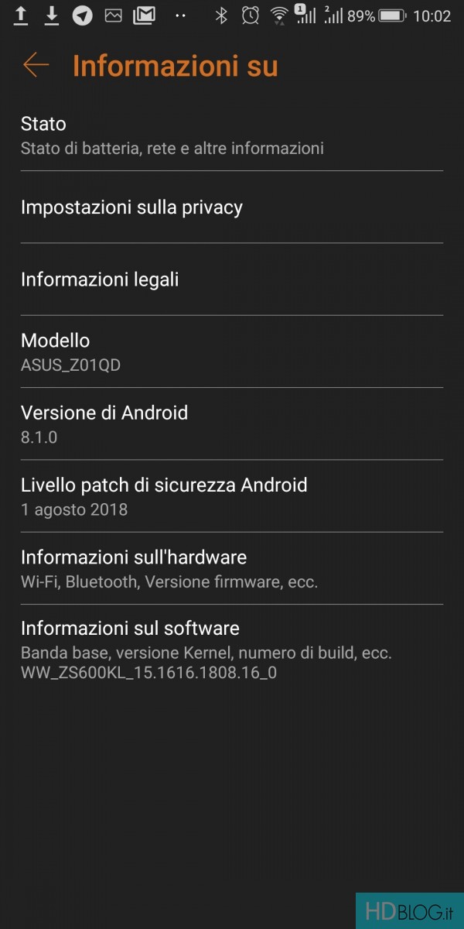This screenshot has width=464, height=929.
Task: Select the Modello ASUS_Z01QD row
Action: (x=232, y=351)
